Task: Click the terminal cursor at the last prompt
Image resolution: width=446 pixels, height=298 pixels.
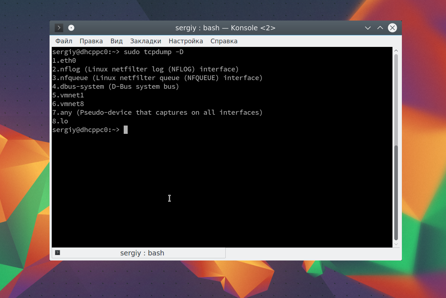Action: click(126, 130)
